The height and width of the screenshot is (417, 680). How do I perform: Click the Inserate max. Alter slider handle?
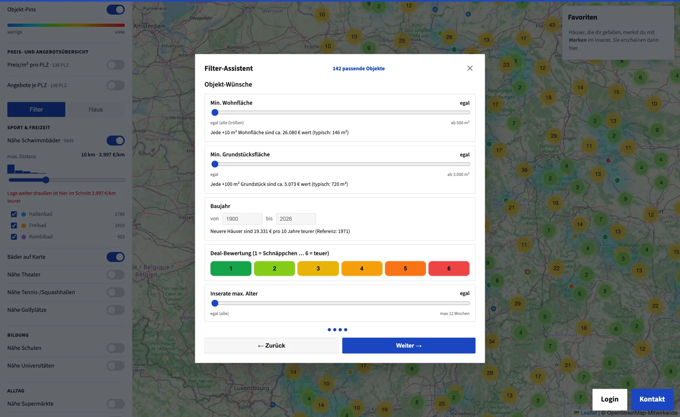click(x=215, y=303)
